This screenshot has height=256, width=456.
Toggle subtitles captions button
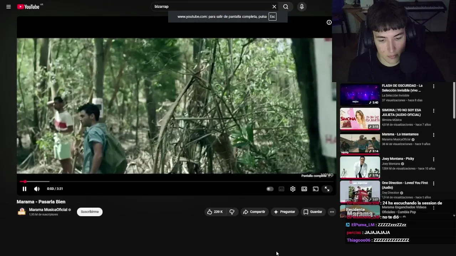(281, 189)
